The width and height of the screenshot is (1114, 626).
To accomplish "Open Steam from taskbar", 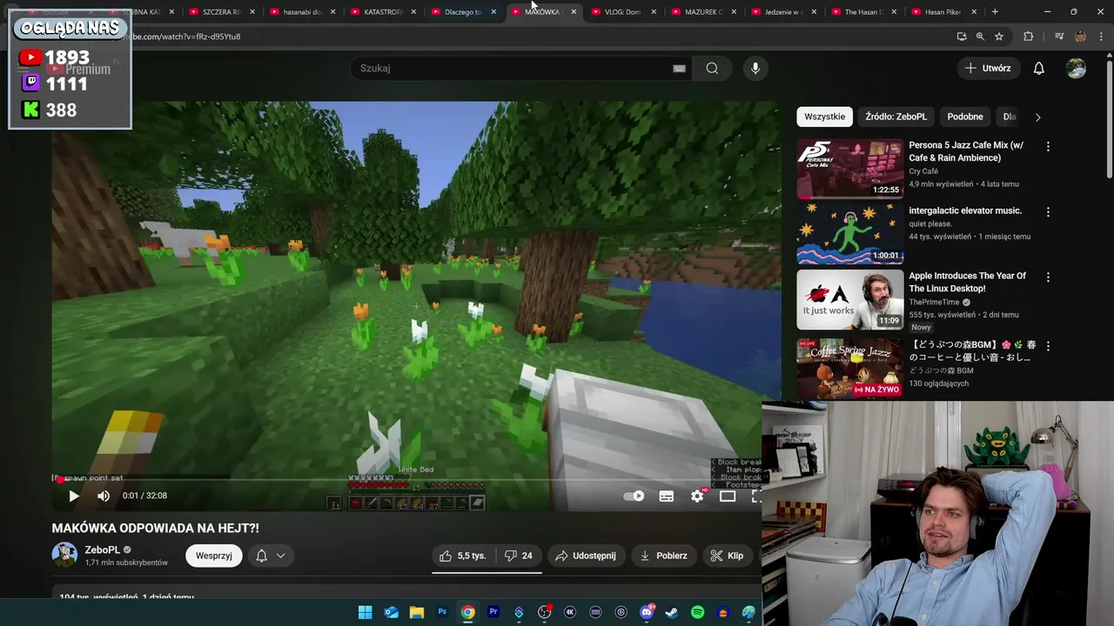I will coord(672,612).
